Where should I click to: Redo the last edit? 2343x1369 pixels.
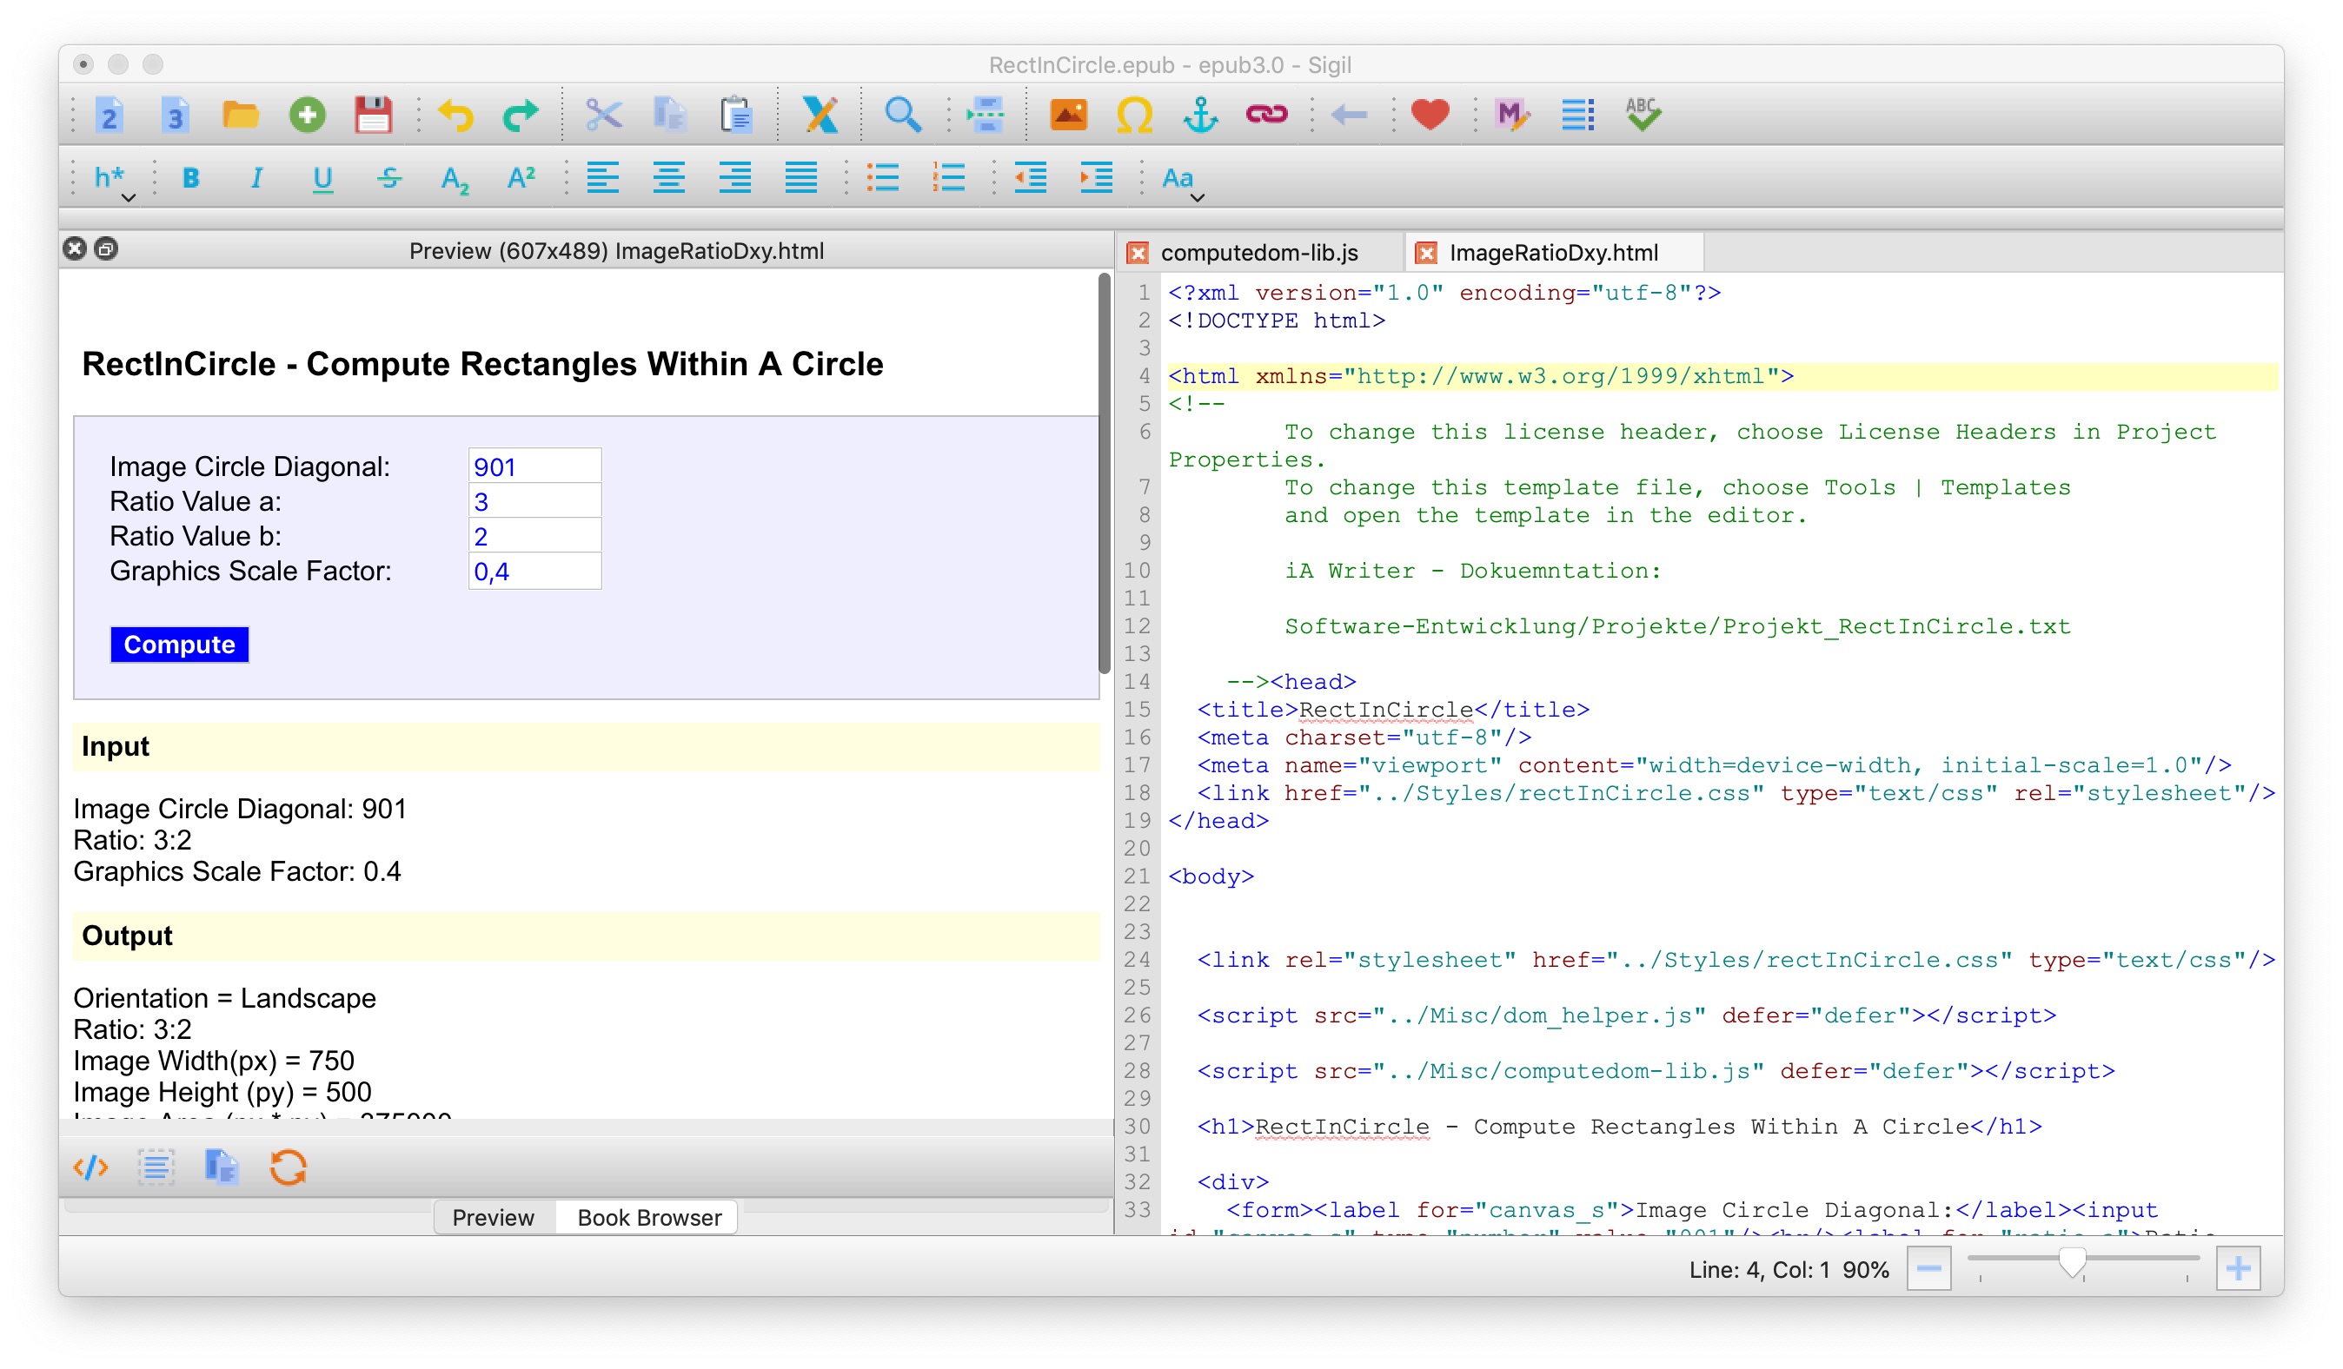(x=521, y=116)
